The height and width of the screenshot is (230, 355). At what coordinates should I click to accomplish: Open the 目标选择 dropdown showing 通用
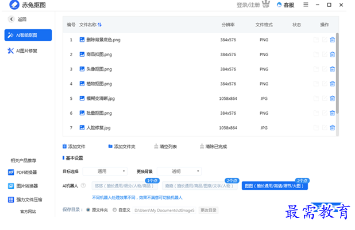105,171
